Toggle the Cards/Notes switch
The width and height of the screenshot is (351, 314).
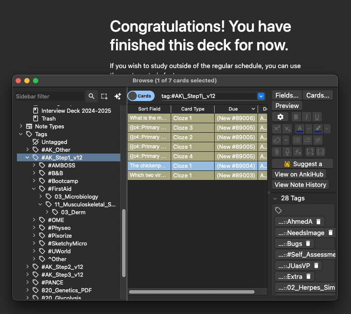point(141,96)
